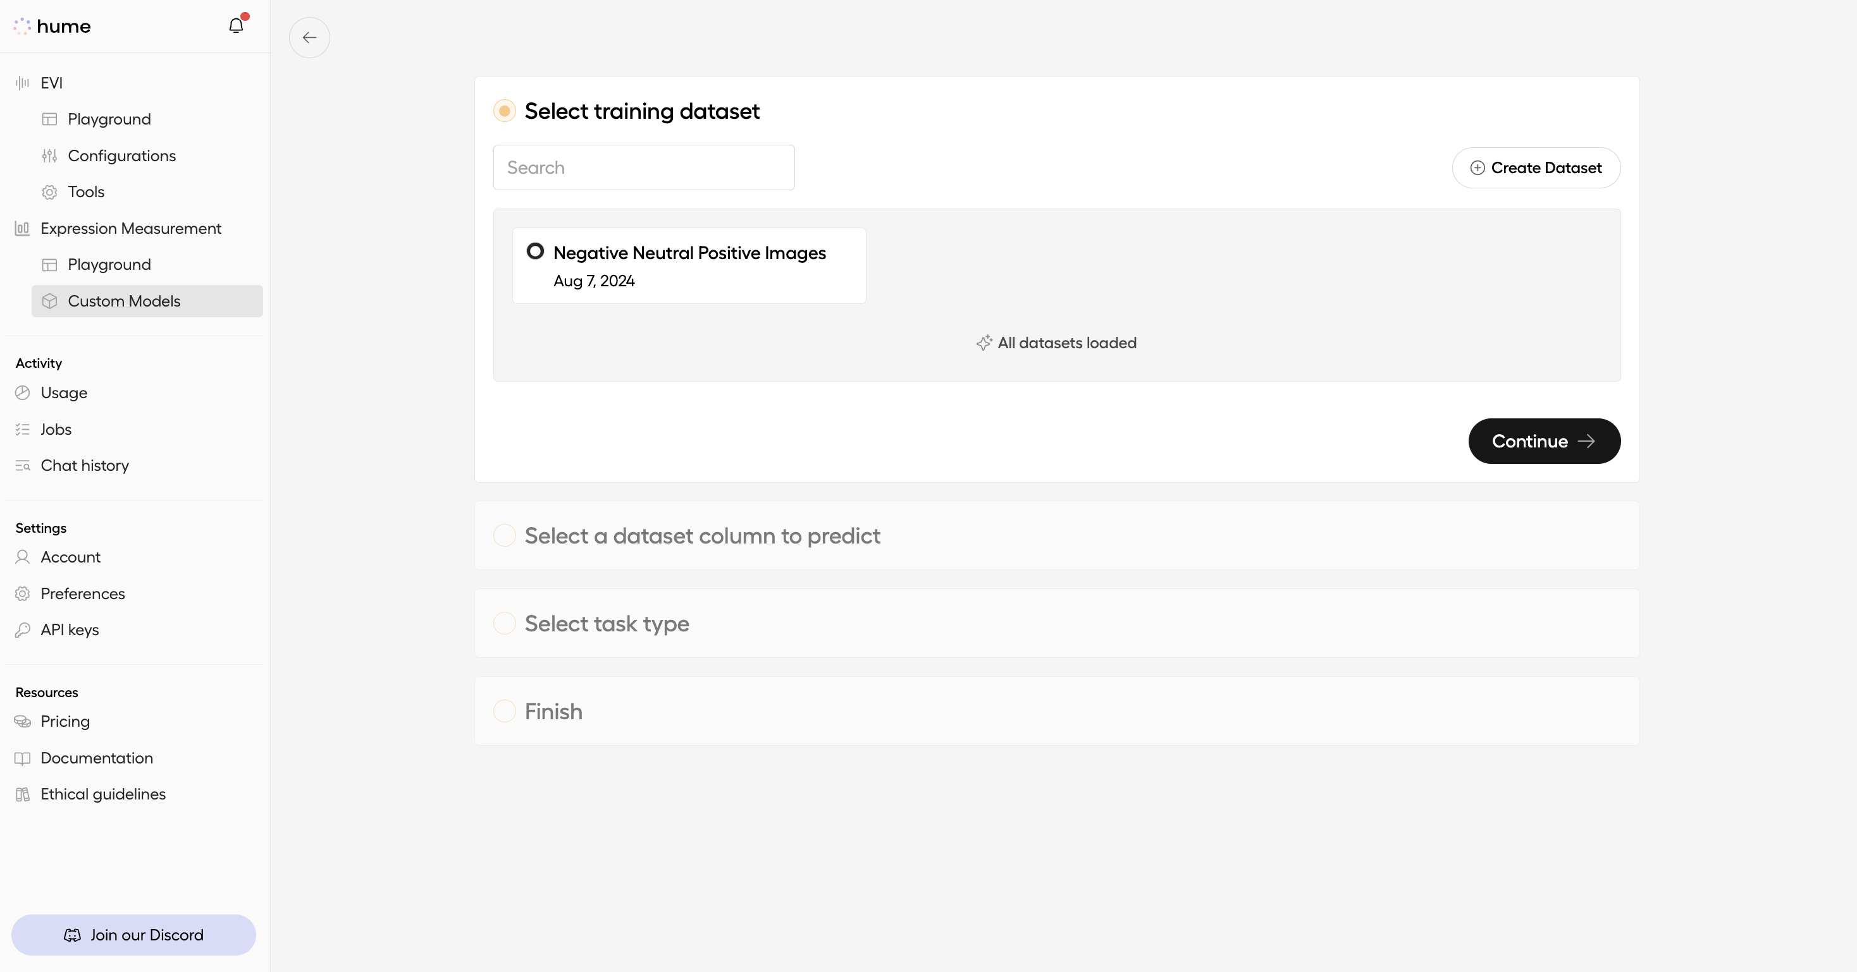Click the Create Dataset button
1857x972 pixels.
point(1536,167)
